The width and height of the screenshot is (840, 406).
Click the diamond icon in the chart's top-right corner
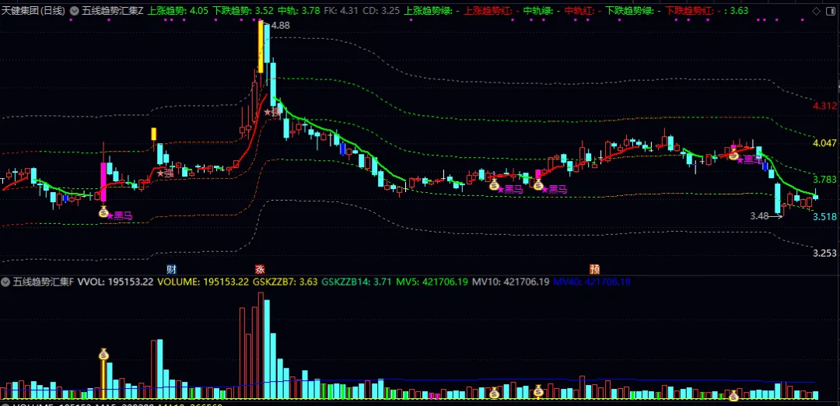[x=817, y=11]
